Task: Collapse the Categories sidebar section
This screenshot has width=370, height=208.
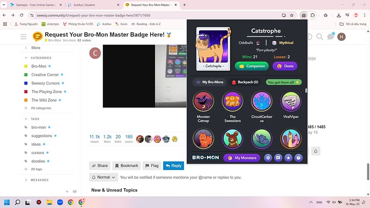Action: [x=26, y=58]
